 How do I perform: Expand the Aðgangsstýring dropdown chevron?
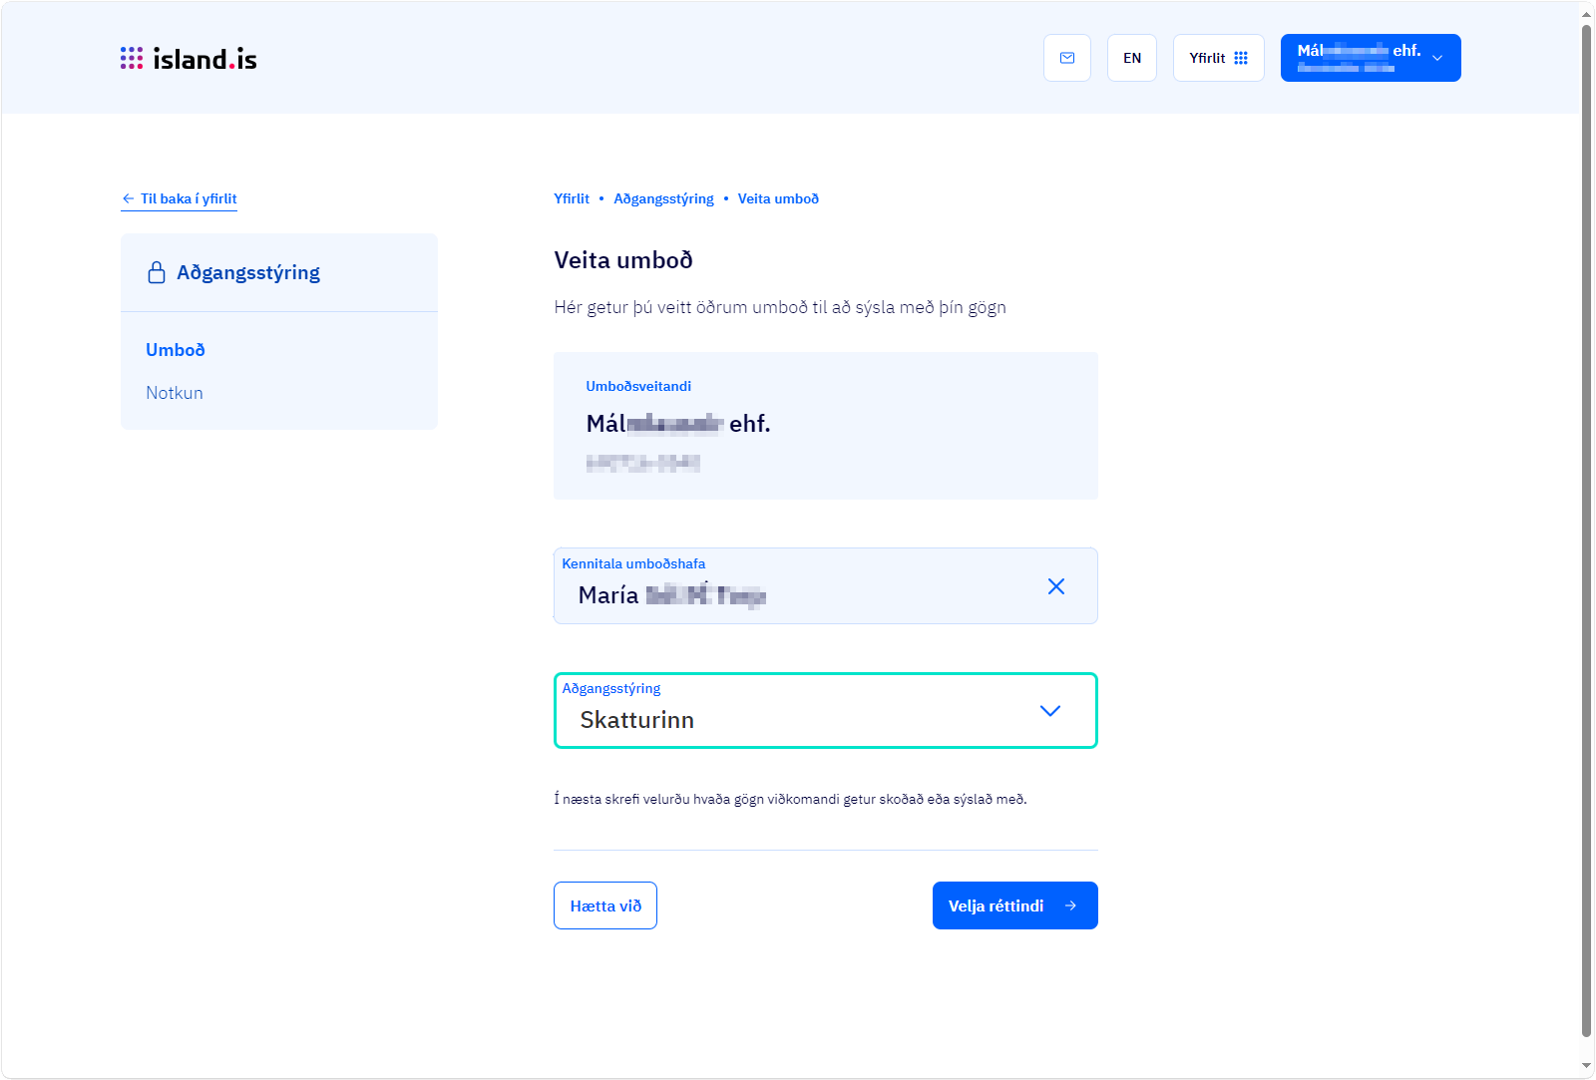(1049, 711)
